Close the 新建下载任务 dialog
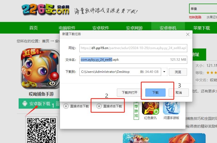The width and height of the screenshot is (217, 143). point(188,34)
